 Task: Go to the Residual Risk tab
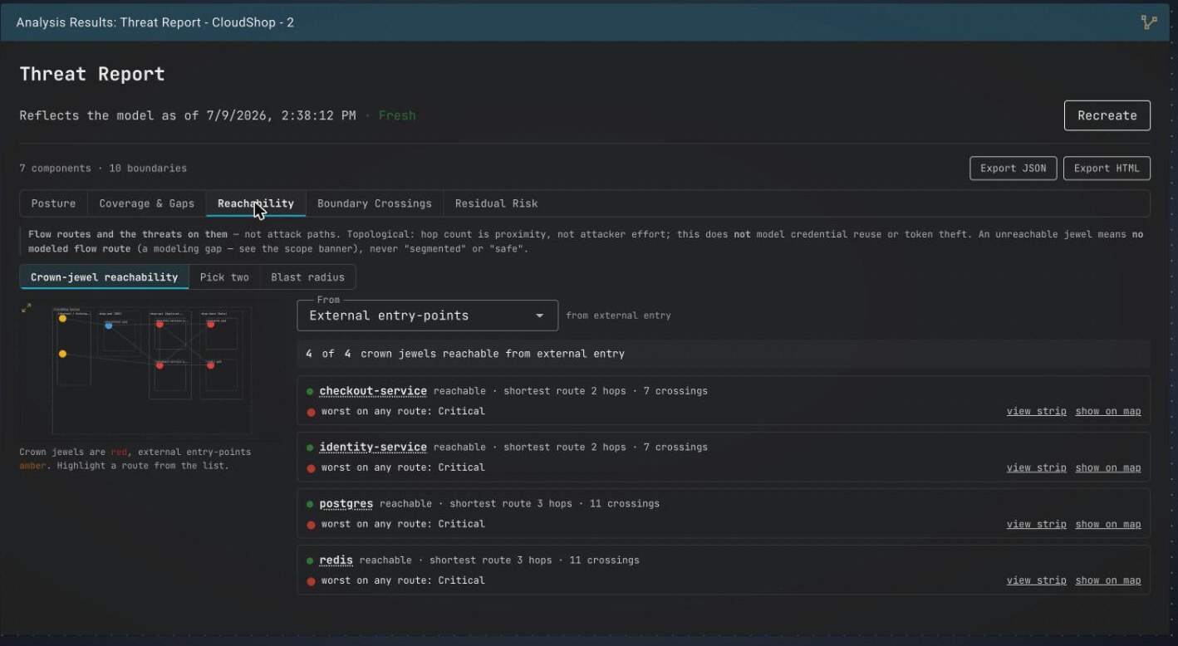pos(496,203)
